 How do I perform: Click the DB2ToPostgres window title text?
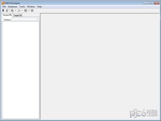coord(13,3)
